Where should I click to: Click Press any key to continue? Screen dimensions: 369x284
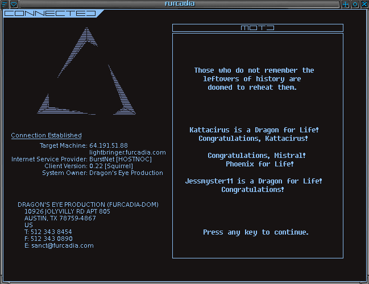pos(256,232)
